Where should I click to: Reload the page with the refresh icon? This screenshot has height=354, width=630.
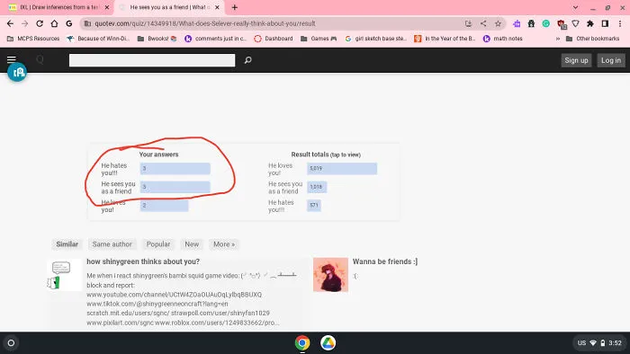coord(40,23)
